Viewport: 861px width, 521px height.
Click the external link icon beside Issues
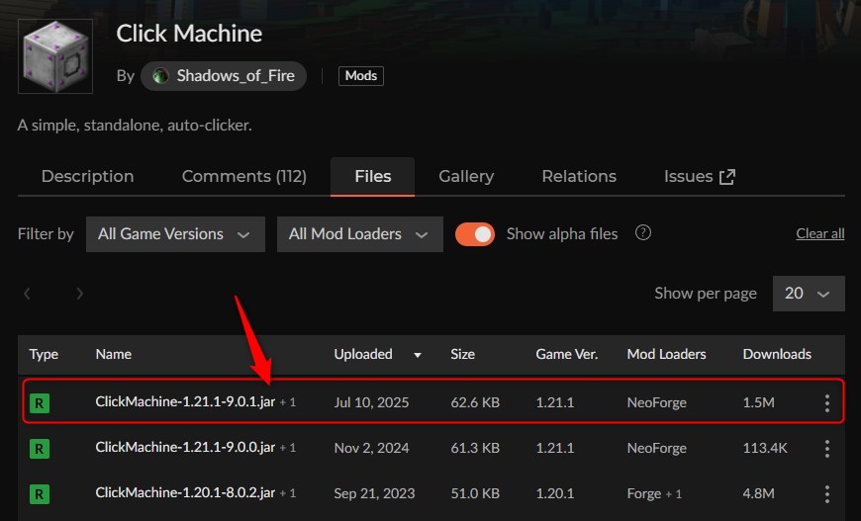point(727,177)
